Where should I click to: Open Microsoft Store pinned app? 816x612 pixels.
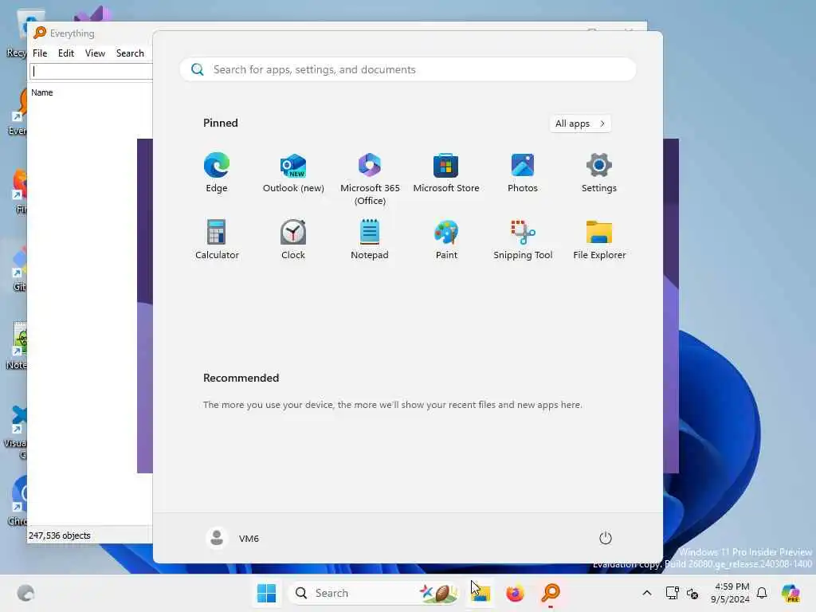coord(446,173)
